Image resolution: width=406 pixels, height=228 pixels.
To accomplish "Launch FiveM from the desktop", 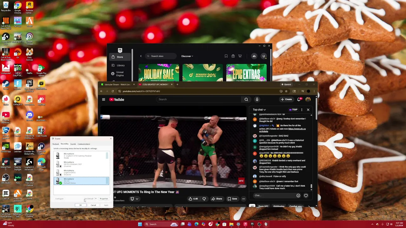I will tap(29, 22).
